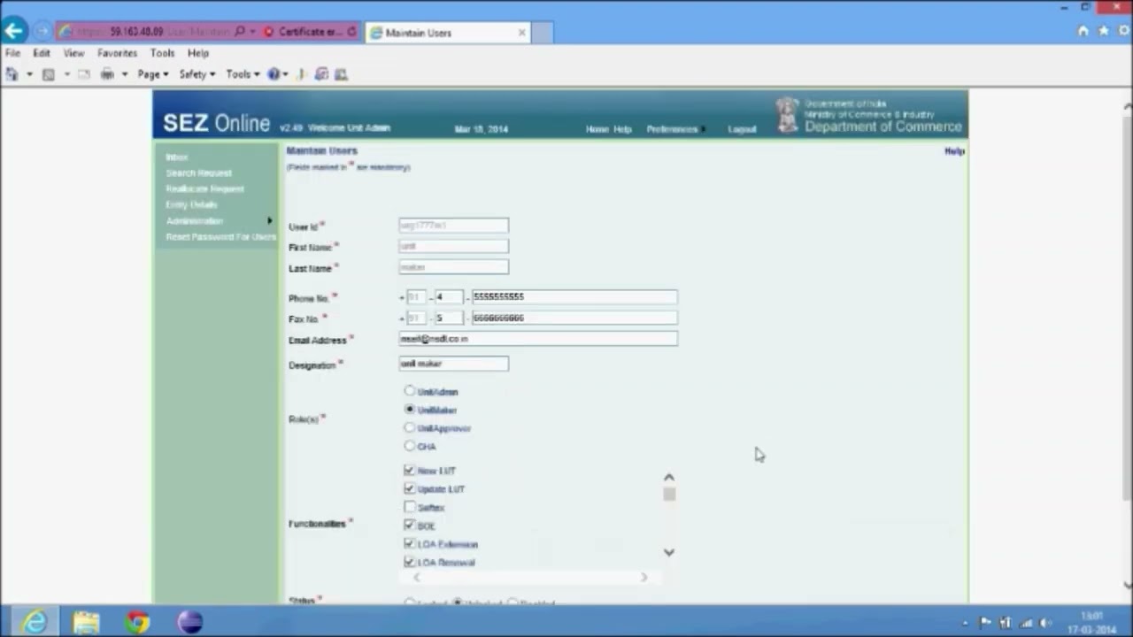The height and width of the screenshot is (637, 1133).
Task: Click the Certificate error badge
Action: coord(304,32)
